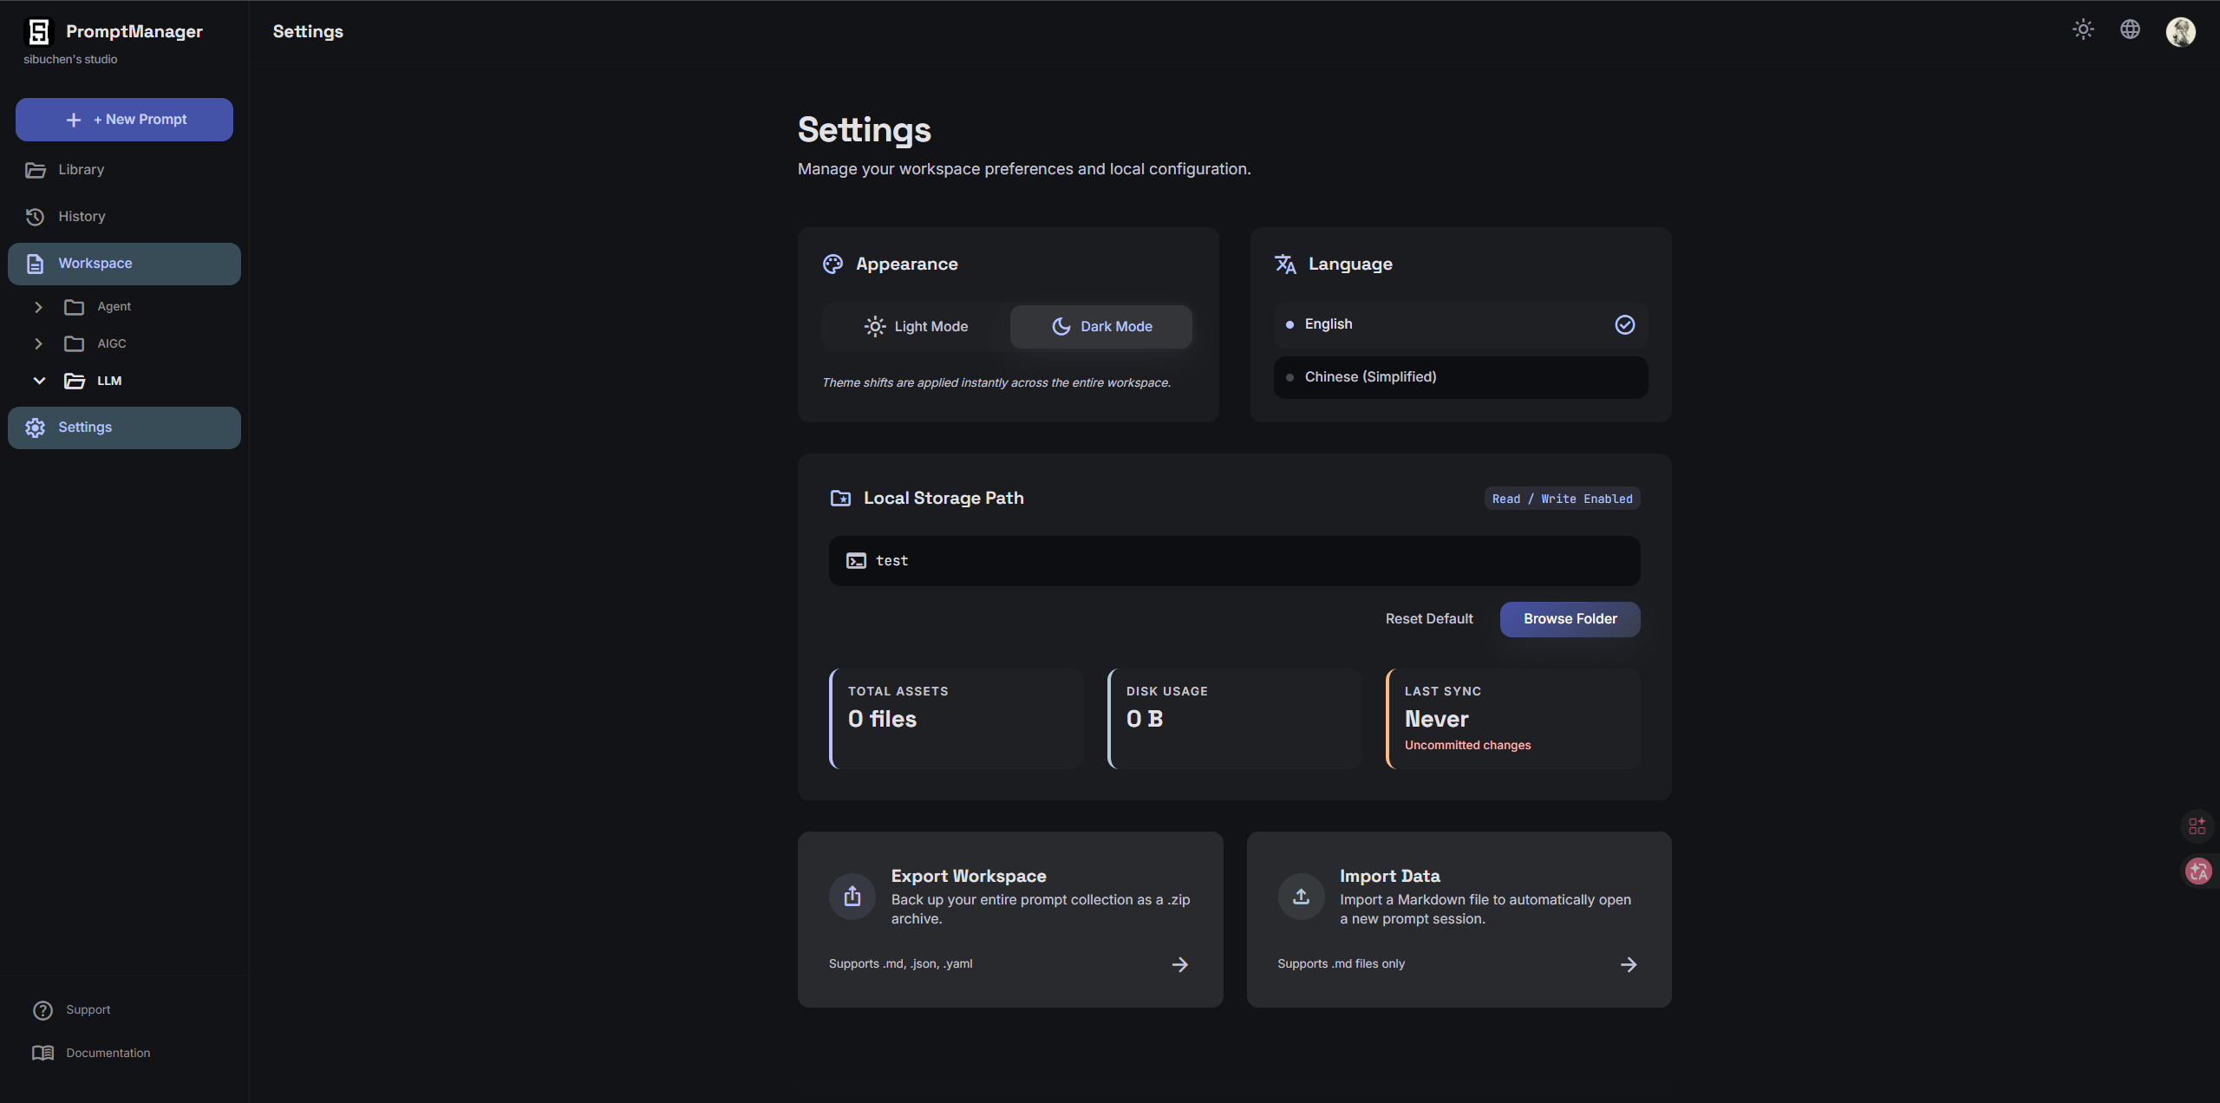Collapse the LLM folder
The width and height of the screenshot is (2220, 1103).
point(38,381)
